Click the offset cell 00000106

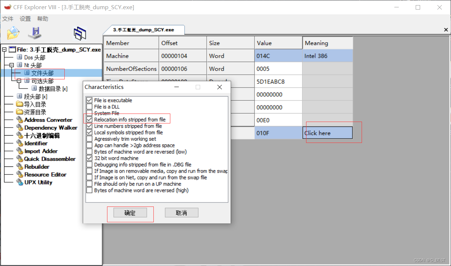click(x=183, y=69)
